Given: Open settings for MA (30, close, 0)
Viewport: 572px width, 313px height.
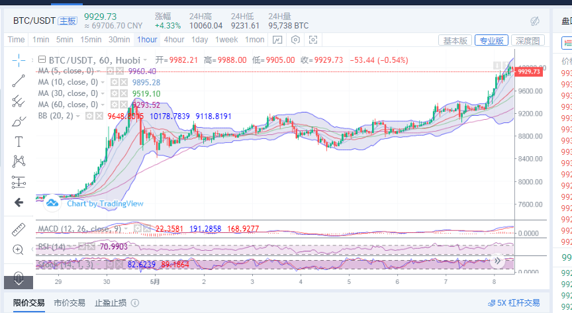Looking at the screenshot, I should pos(114,94).
